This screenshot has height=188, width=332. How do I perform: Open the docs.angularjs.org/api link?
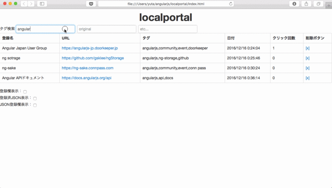click(x=87, y=78)
